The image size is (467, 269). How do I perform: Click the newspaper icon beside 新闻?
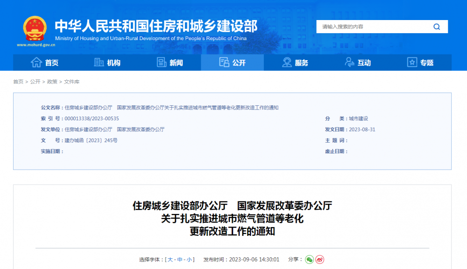point(162,62)
